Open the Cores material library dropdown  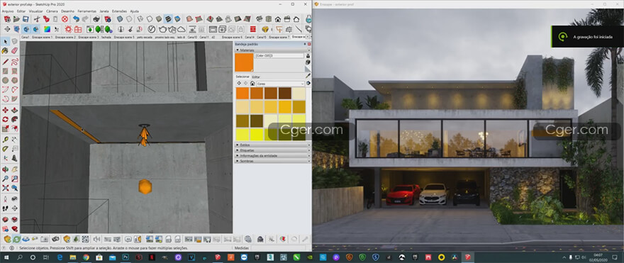pos(281,84)
